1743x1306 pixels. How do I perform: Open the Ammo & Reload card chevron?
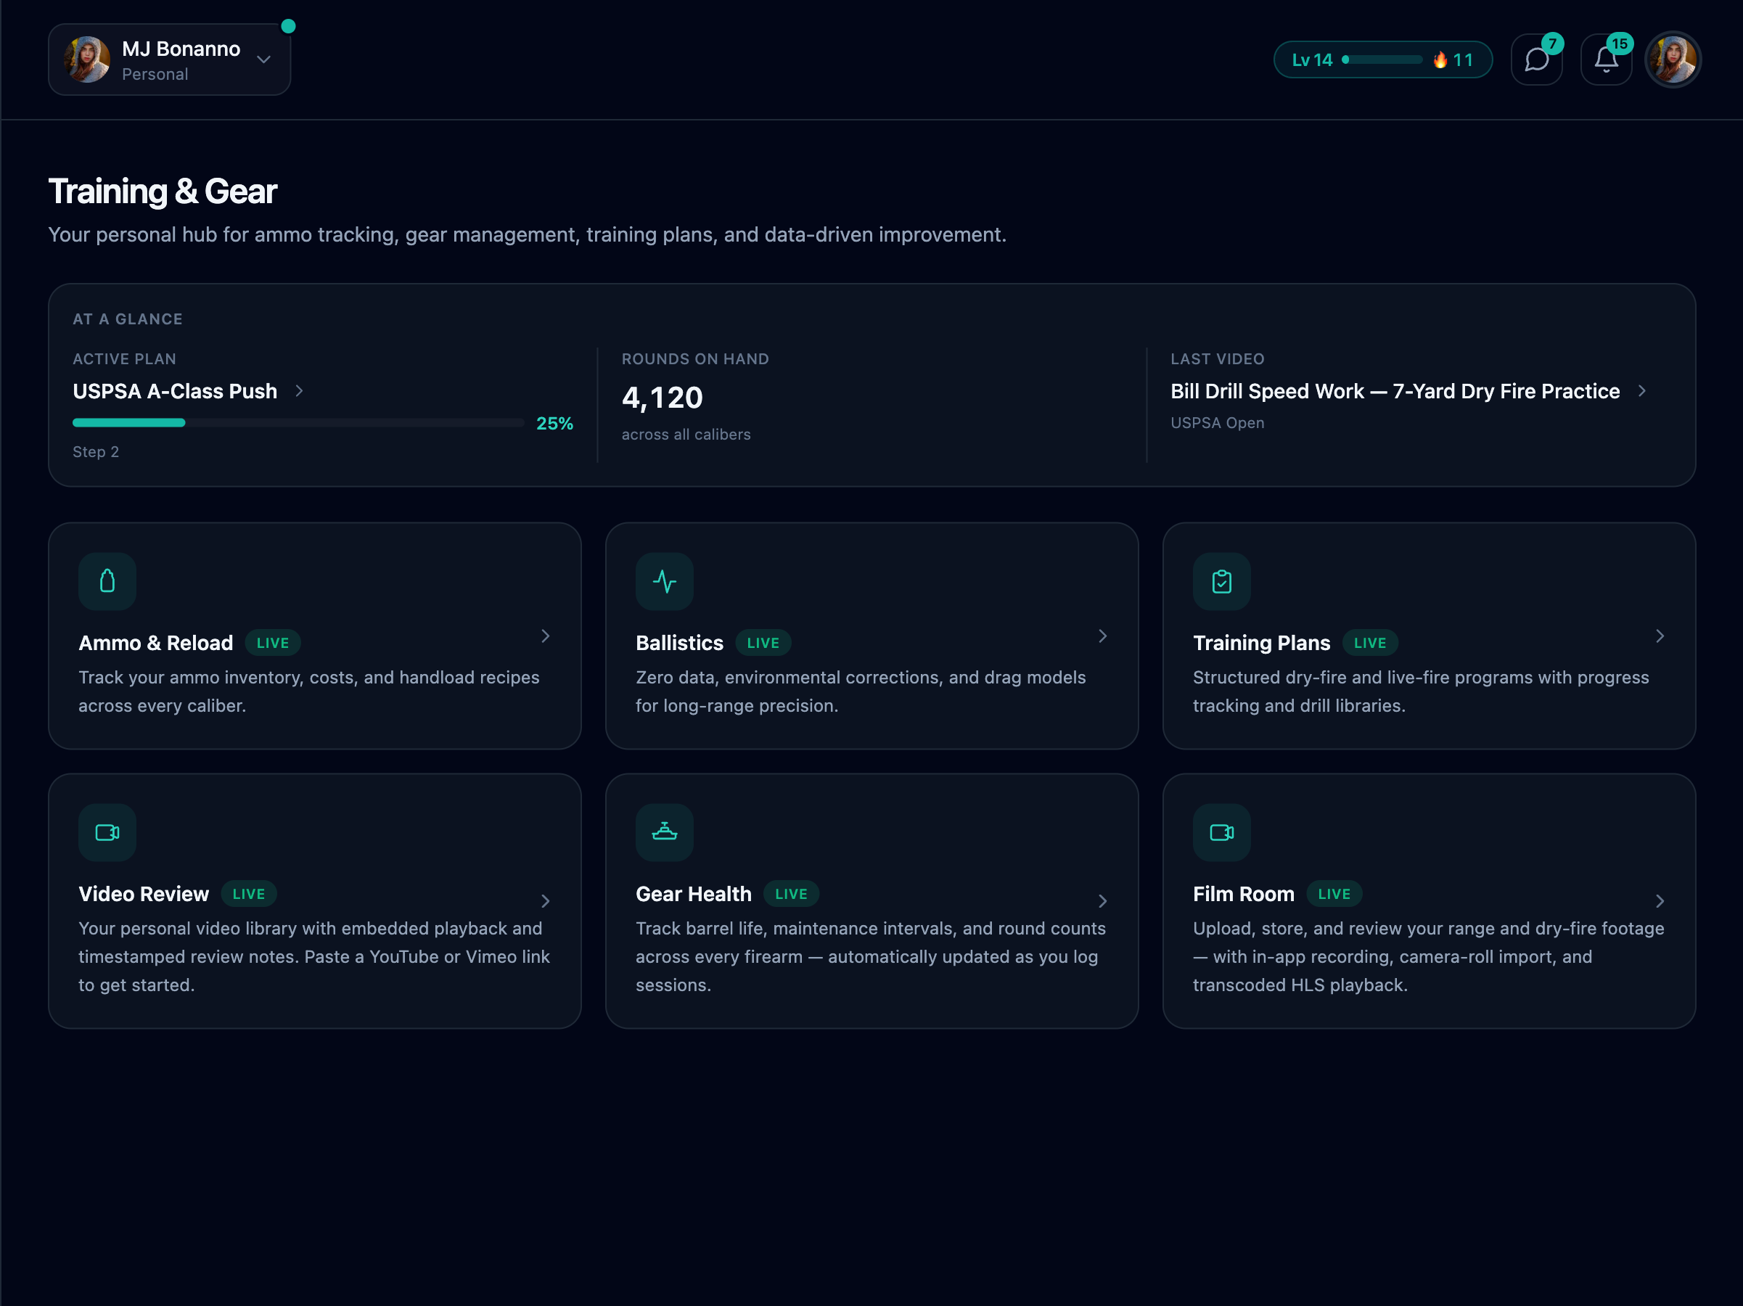(x=545, y=636)
